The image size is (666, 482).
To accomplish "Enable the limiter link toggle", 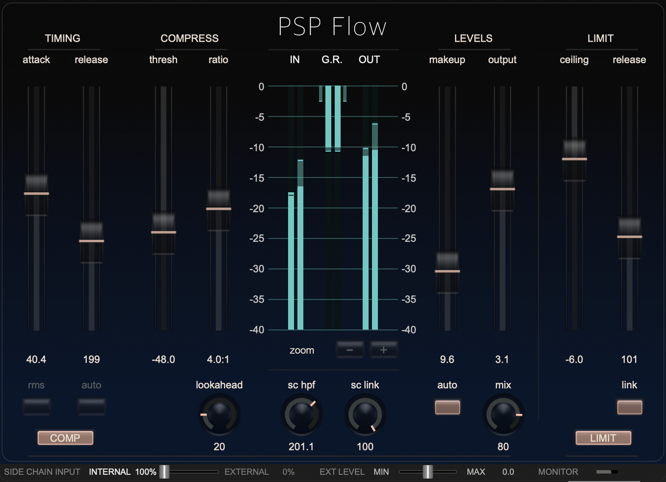I will (629, 407).
